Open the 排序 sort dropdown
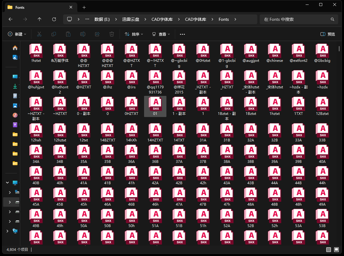Image resolution: width=344 pixels, height=256 pixels. (x=134, y=34)
